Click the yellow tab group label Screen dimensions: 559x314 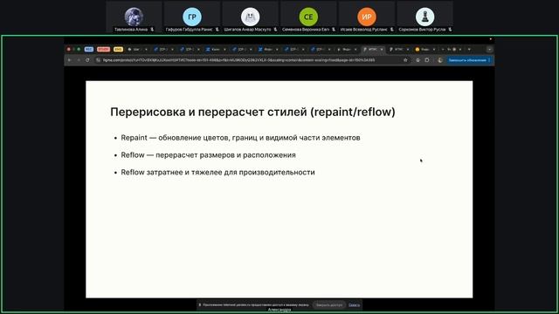point(118,49)
